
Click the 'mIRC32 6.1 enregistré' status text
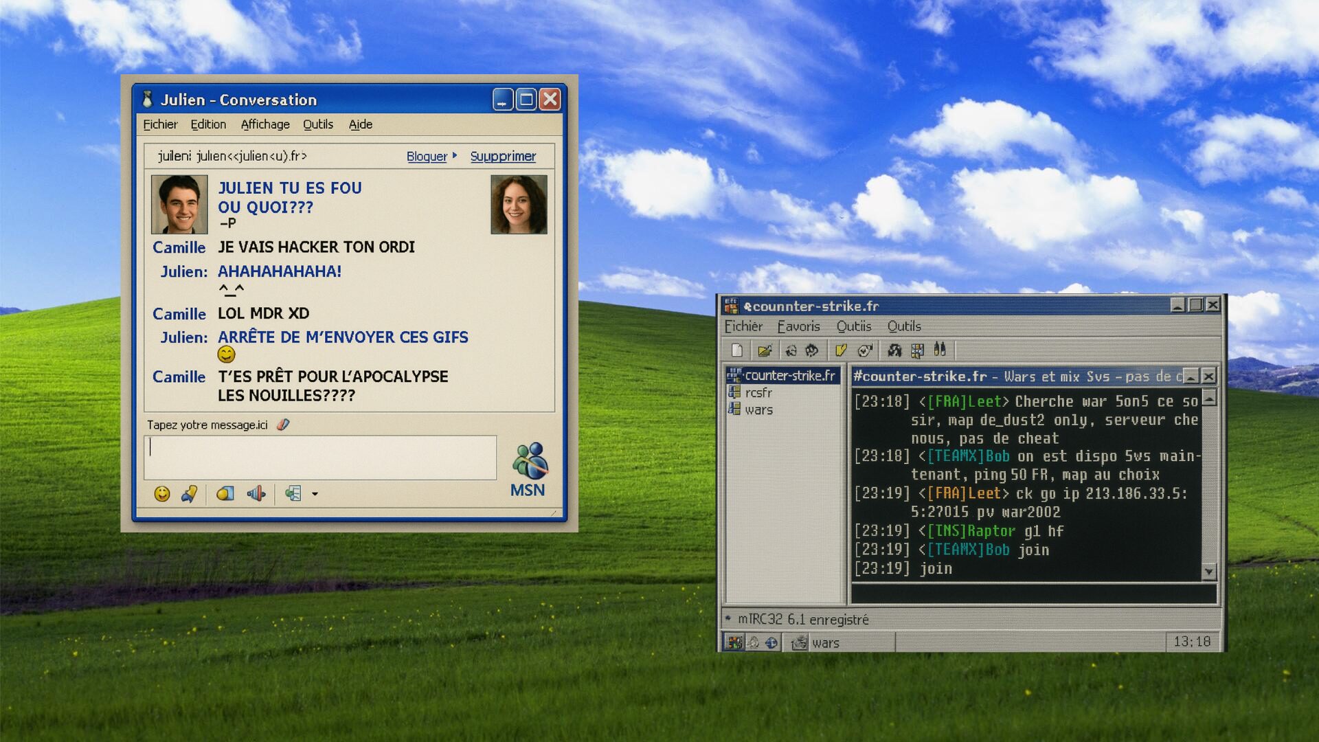(803, 620)
